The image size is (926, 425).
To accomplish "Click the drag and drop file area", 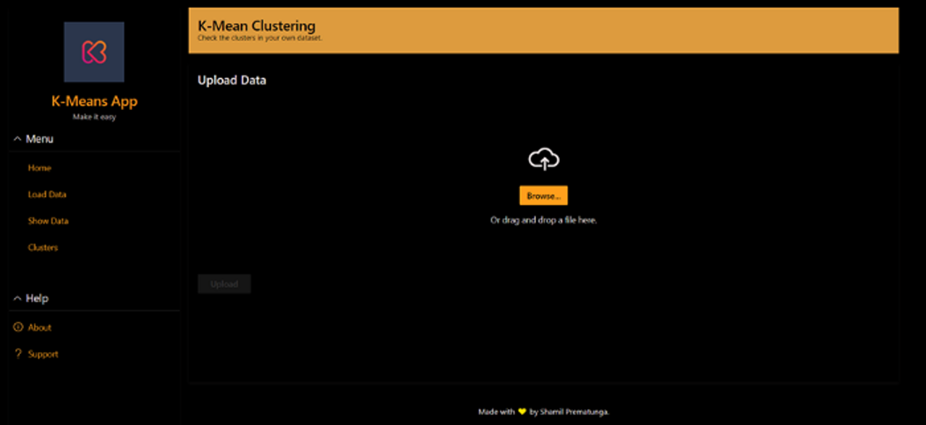I will [x=543, y=219].
